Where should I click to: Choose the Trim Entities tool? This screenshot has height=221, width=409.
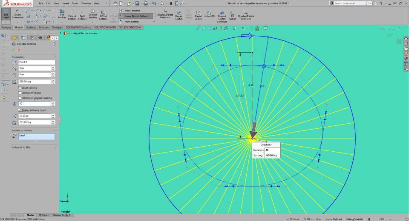(x=62, y=14)
